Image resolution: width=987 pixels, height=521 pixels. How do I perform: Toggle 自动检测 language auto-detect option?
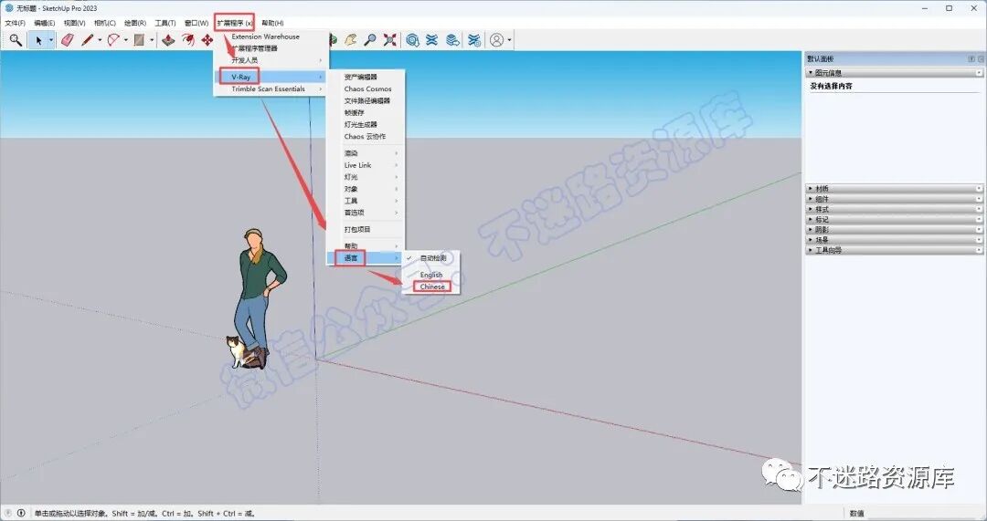tap(433, 258)
